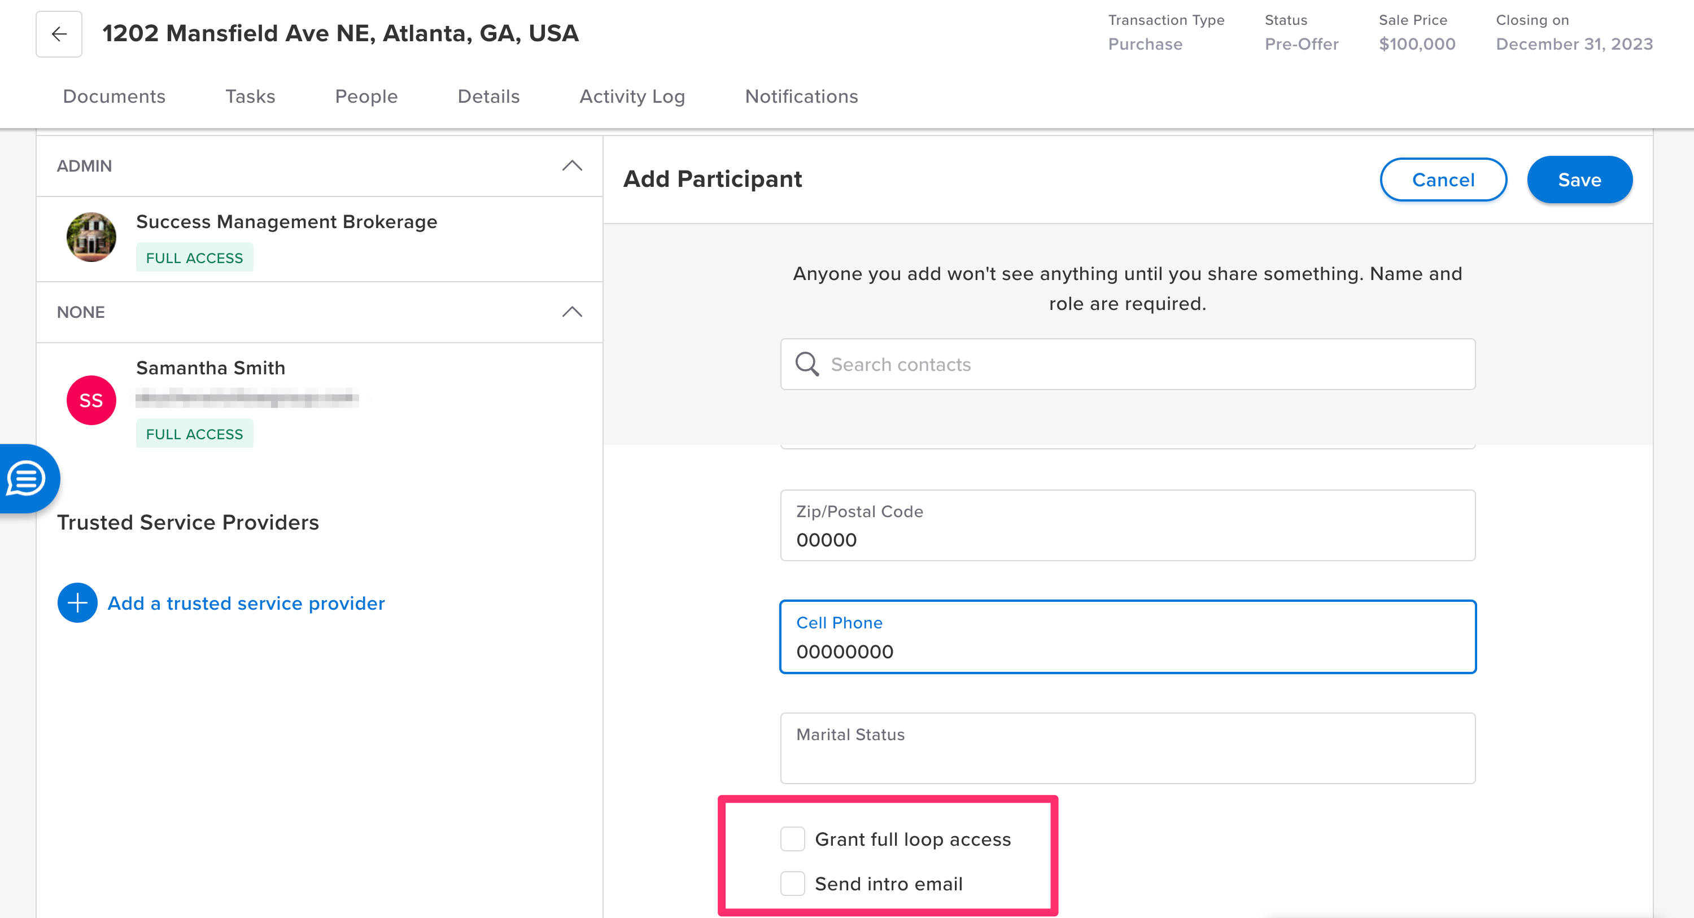Click the blue plus circle icon

(x=77, y=602)
